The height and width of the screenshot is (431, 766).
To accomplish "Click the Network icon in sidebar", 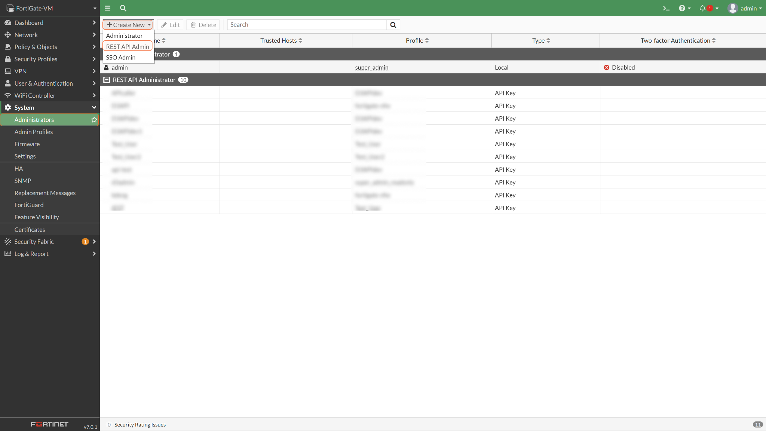I will point(7,35).
